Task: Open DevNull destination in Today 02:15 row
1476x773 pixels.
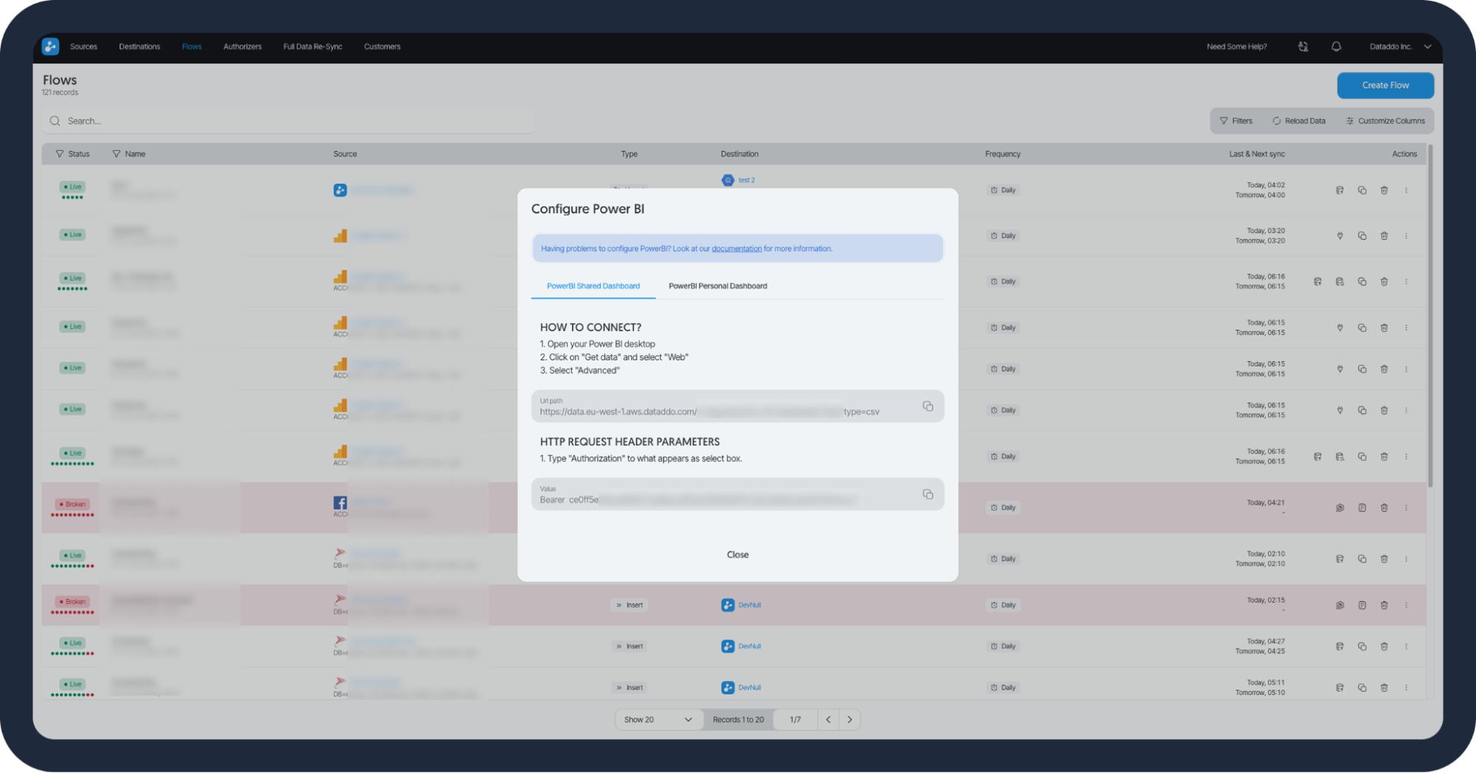Action: coord(749,605)
